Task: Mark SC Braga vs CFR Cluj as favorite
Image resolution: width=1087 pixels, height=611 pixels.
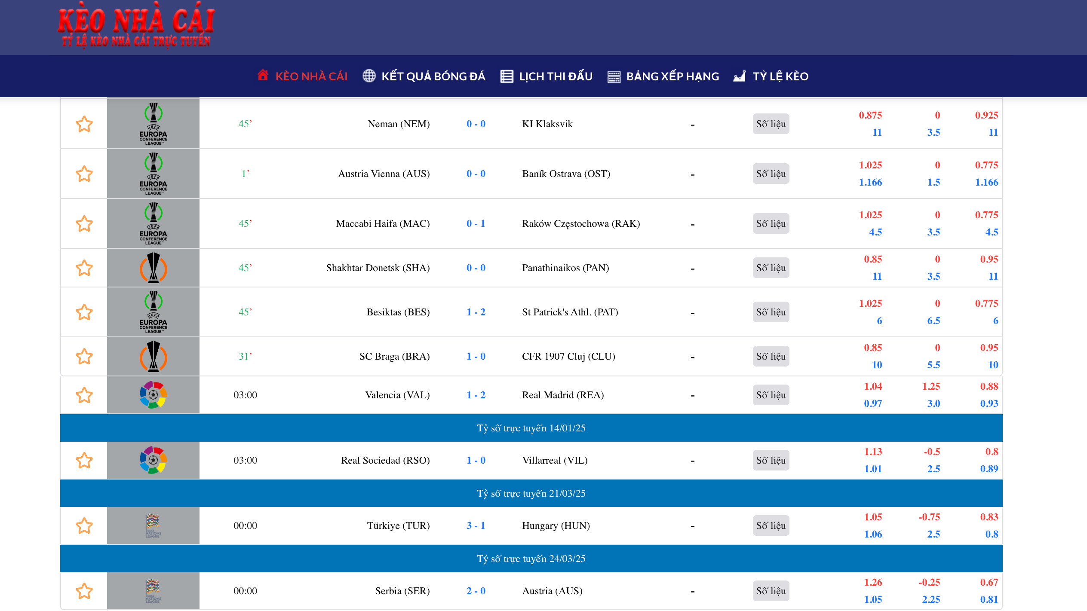Action: [x=84, y=357]
